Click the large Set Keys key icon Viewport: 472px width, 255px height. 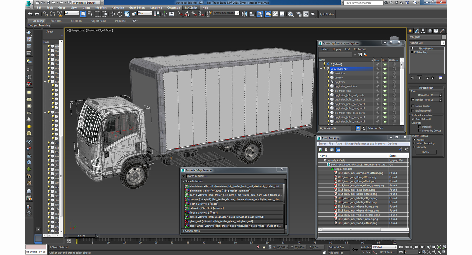(x=355, y=249)
